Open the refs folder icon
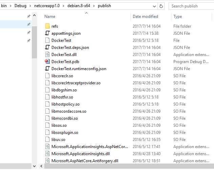214x173 pixels. (x=47, y=26)
